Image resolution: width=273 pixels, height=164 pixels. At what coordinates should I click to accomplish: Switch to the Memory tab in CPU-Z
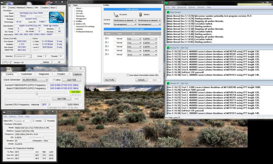(x=30, y=8)
